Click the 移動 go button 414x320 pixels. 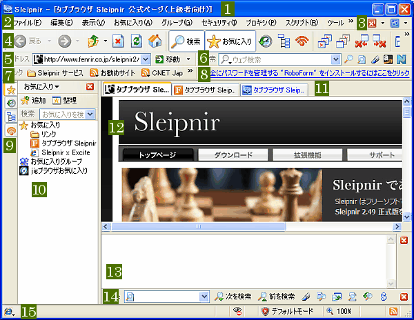coord(168,59)
